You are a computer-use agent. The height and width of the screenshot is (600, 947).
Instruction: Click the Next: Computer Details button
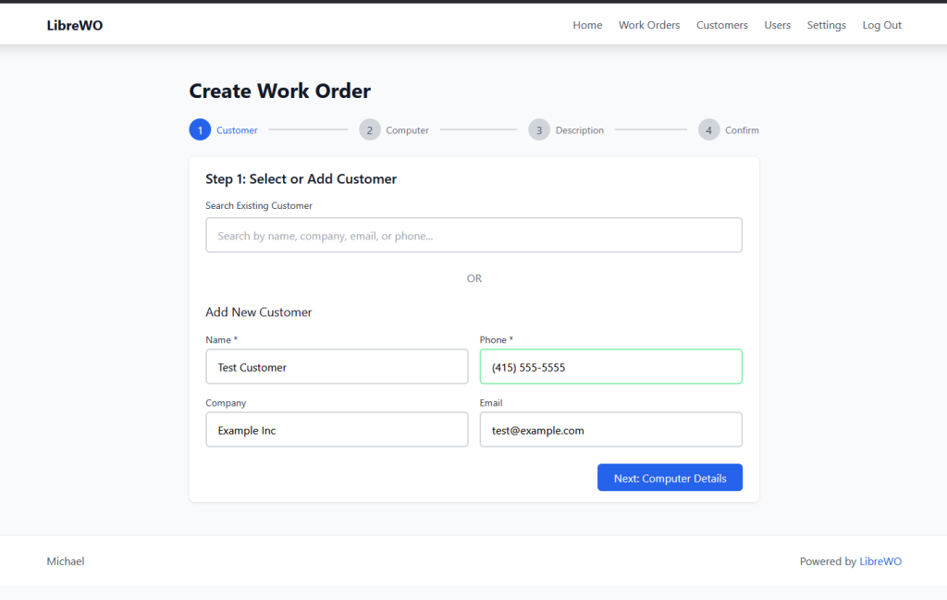tap(670, 477)
